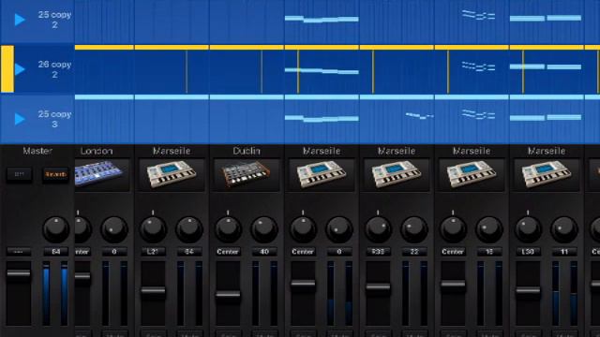Turn the send knob above the 11 value

tap(564, 229)
